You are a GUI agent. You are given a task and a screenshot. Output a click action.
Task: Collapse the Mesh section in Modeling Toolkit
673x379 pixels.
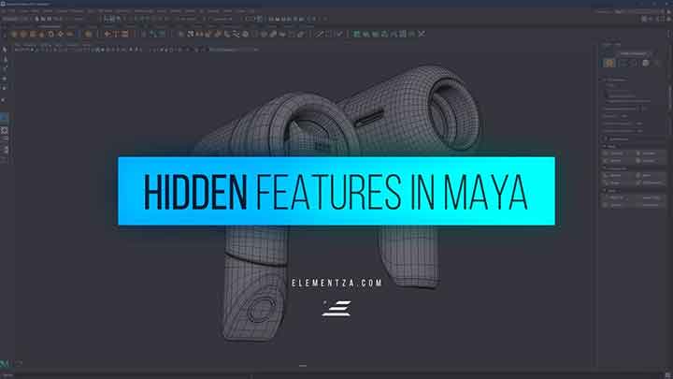[x=604, y=146]
